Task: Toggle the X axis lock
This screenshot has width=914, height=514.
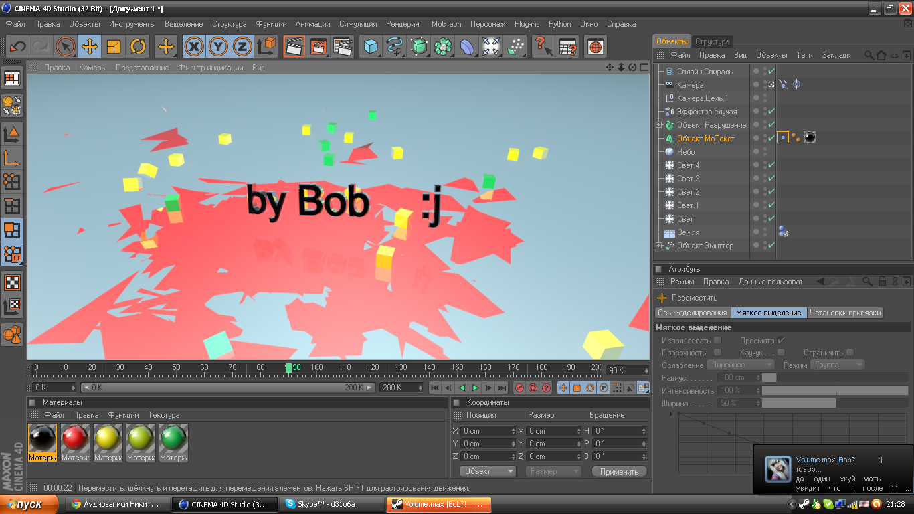Action: pyautogui.click(x=194, y=46)
